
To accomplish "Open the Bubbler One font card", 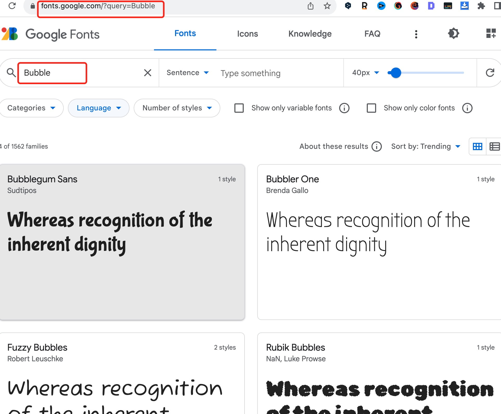I will click(x=379, y=242).
